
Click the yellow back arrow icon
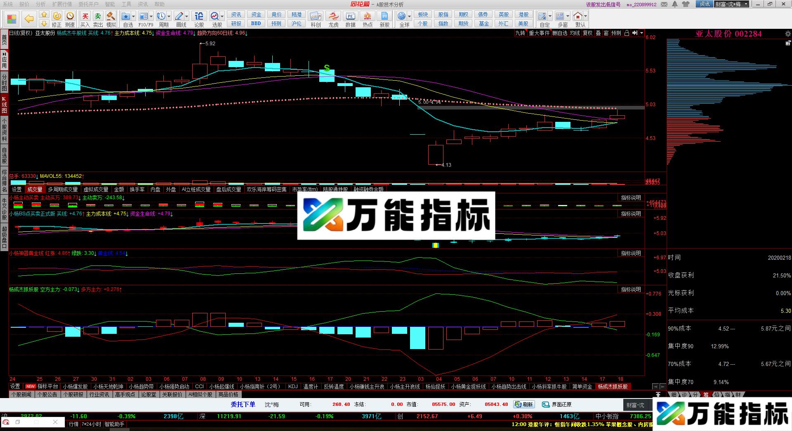pyautogui.click(x=29, y=19)
